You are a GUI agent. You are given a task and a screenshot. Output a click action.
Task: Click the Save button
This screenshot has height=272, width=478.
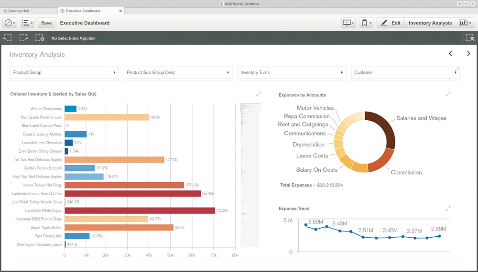coord(46,23)
